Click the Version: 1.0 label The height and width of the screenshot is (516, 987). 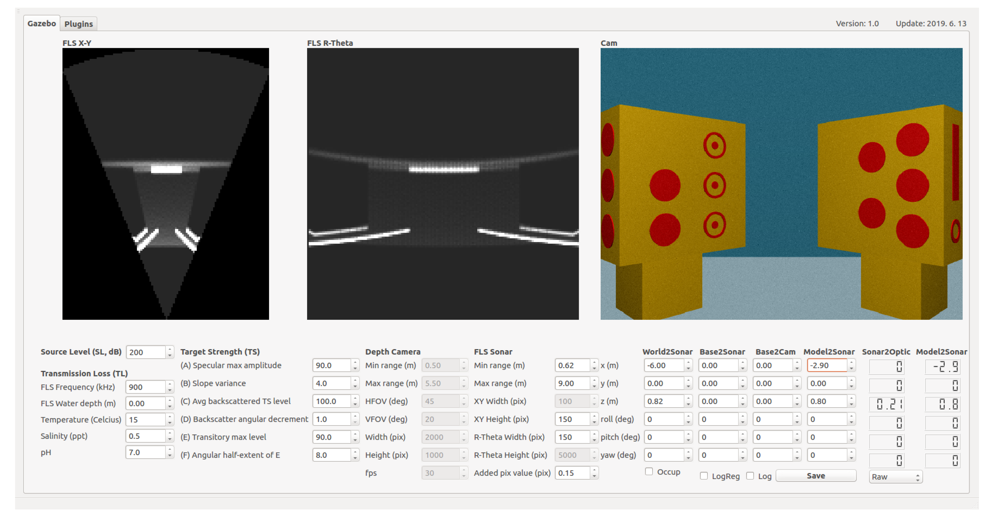point(857,24)
